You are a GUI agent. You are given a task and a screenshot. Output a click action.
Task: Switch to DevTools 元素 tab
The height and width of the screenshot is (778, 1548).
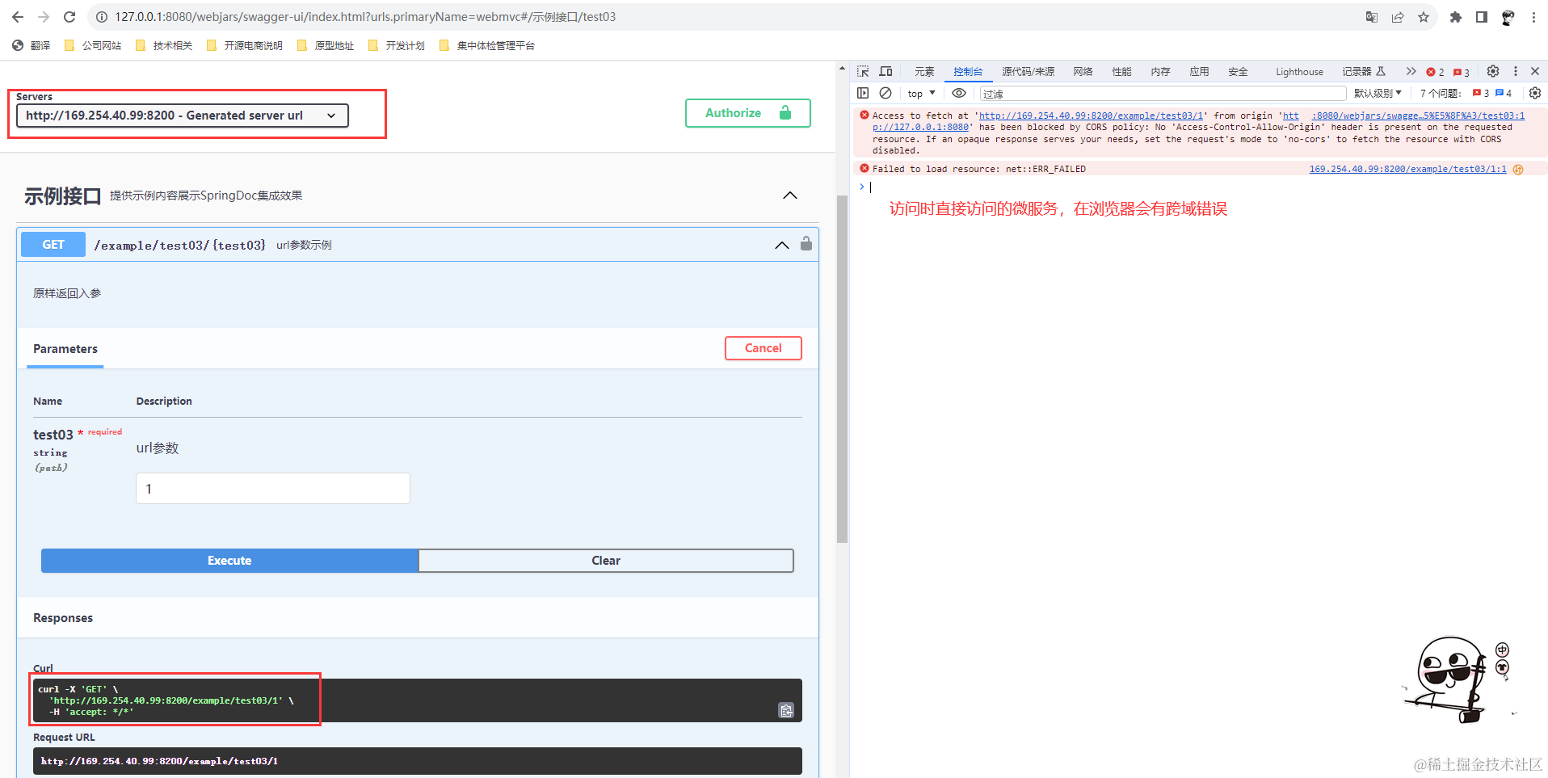pyautogui.click(x=924, y=72)
